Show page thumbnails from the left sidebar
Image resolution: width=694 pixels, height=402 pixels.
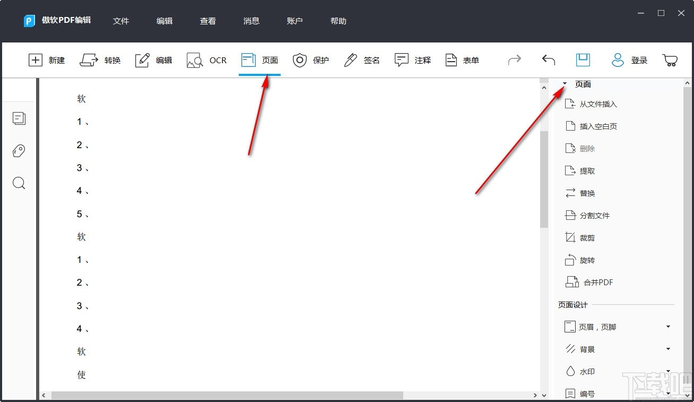point(19,118)
